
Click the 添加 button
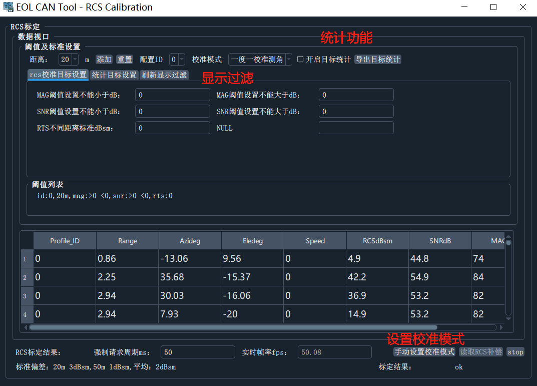click(104, 59)
